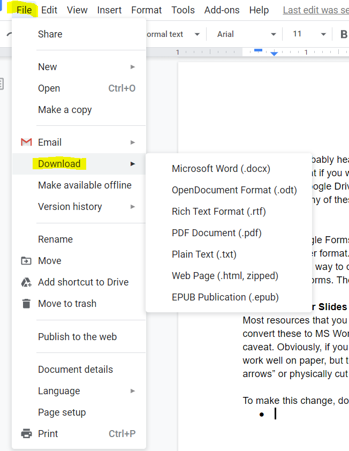
Task: Select the Language menu entry
Action: (x=79, y=391)
